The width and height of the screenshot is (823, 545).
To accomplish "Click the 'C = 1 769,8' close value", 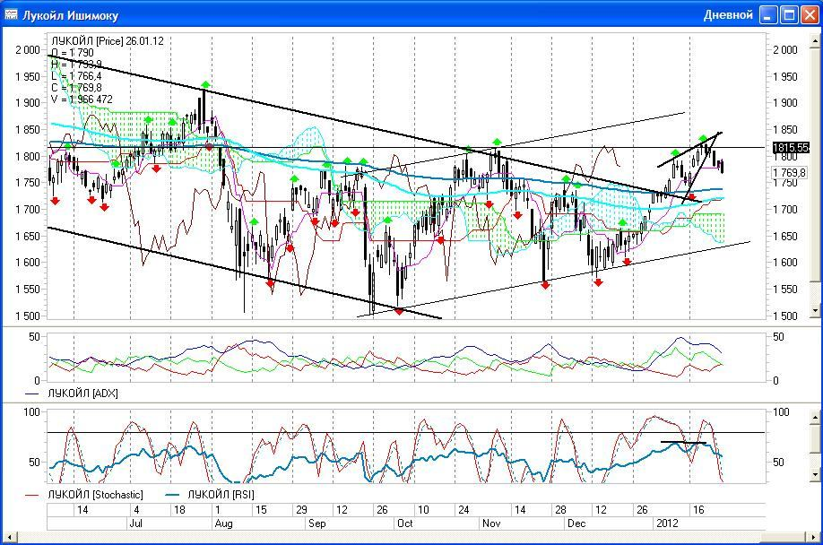I will point(76,88).
